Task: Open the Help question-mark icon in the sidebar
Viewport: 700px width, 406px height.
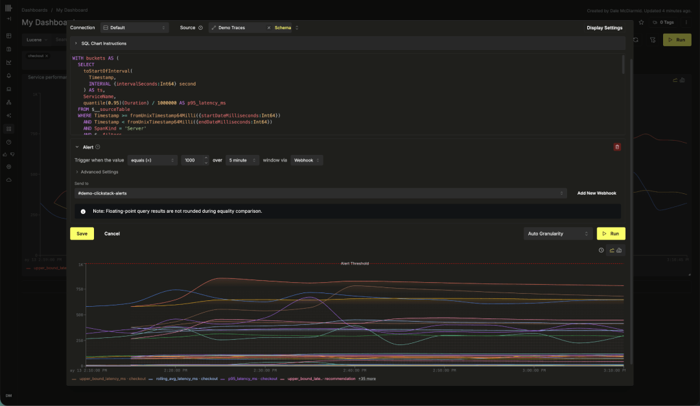Action: point(8,143)
